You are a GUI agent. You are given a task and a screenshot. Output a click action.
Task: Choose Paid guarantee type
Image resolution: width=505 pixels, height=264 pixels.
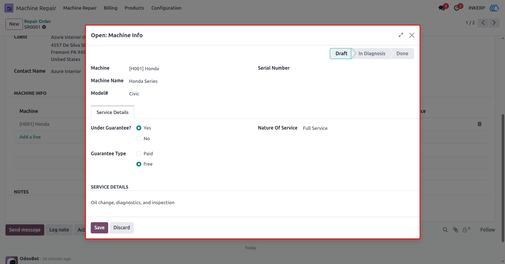pyautogui.click(x=139, y=154)
